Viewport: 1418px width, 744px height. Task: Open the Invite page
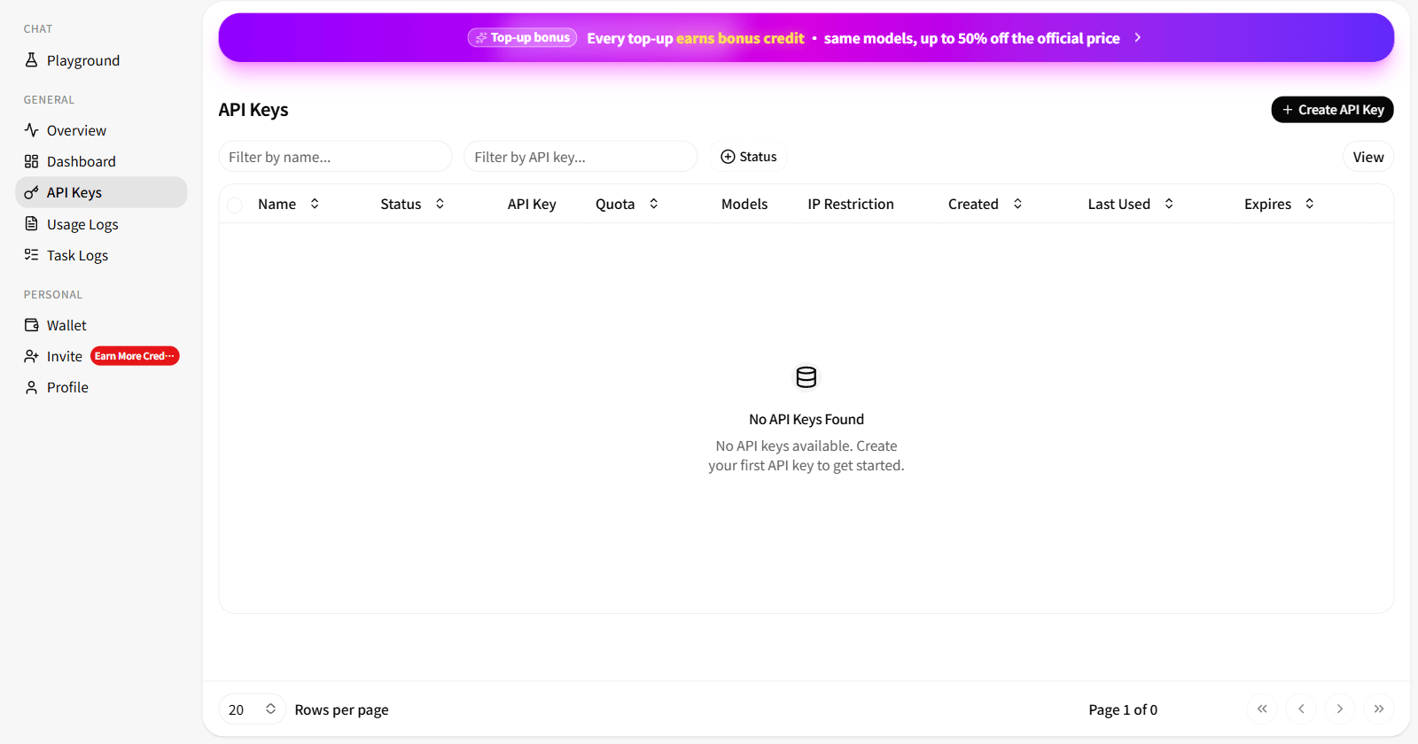point(101,356)
